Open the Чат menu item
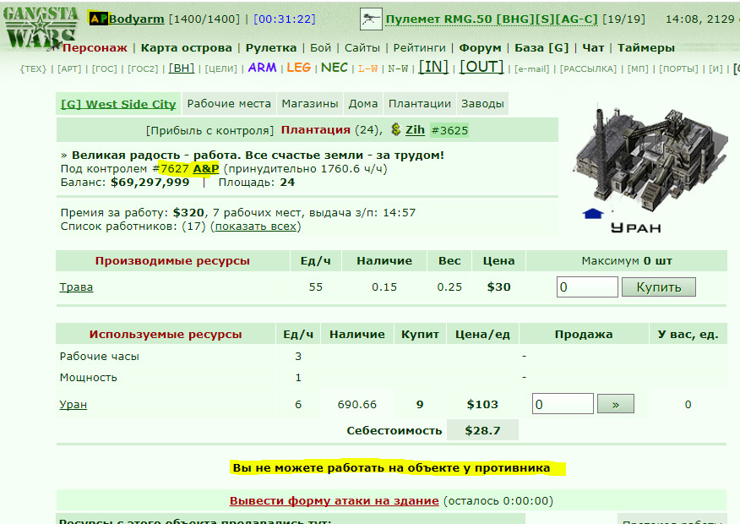The height and width of the screenshot is (524, 740). click(x=593, y=47)
